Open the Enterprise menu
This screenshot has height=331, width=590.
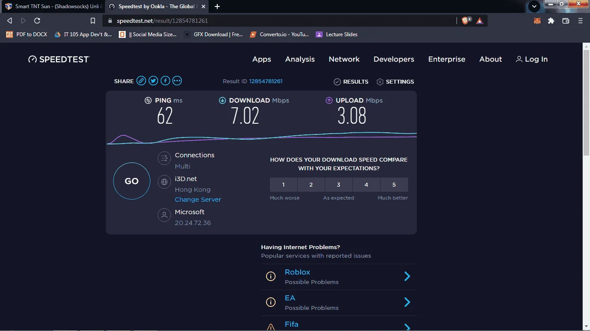(x=447, y=59)
